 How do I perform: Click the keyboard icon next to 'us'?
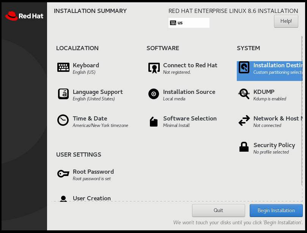(x=173, y=23)
